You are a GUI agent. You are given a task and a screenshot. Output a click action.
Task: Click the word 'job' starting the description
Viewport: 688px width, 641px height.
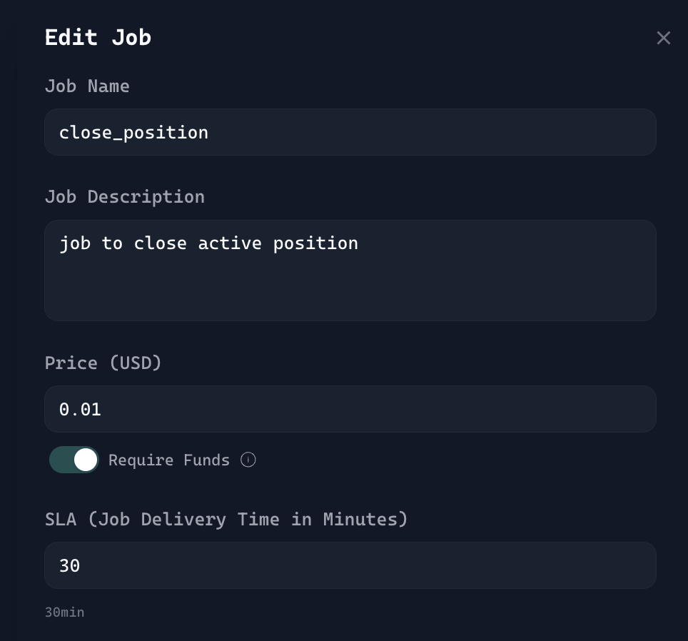75,243
